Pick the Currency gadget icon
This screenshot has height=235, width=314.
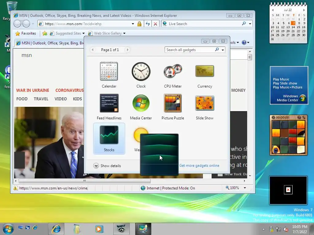[x=205, y=71]
